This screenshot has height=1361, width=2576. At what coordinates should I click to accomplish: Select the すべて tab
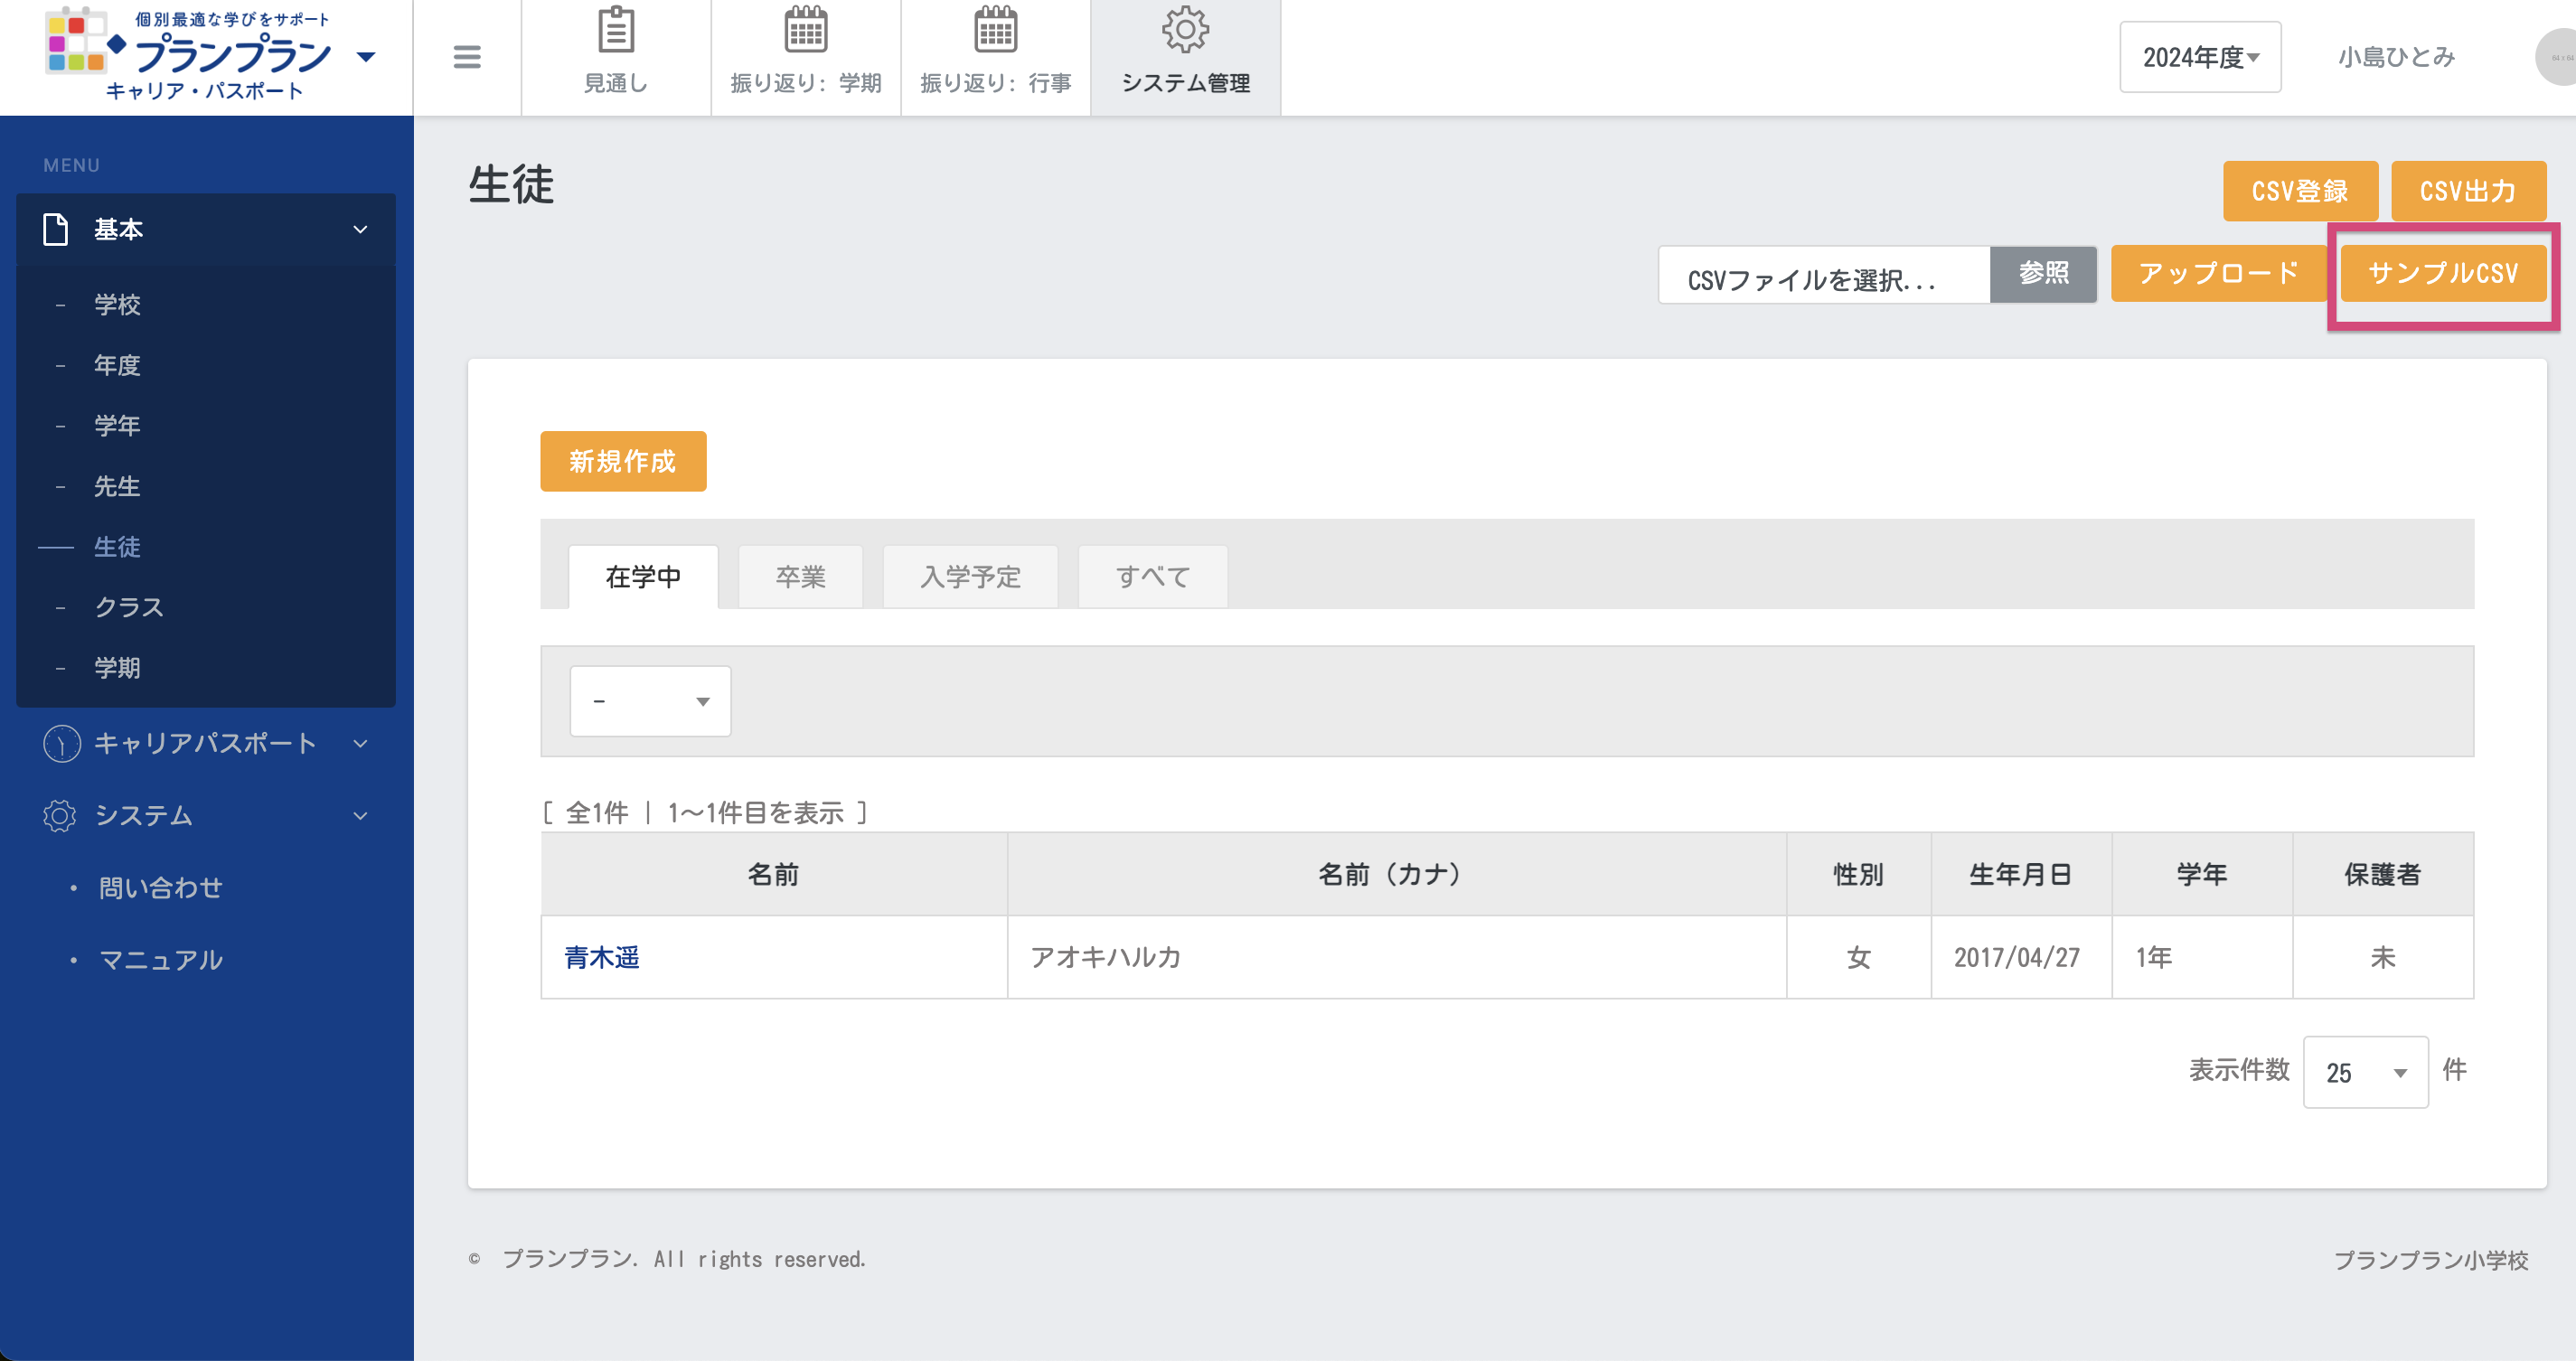click(1152, 577)
